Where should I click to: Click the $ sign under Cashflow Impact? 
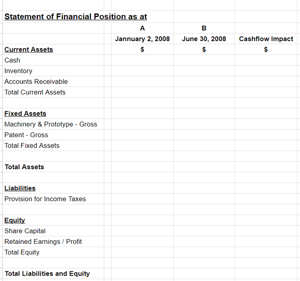266,49
